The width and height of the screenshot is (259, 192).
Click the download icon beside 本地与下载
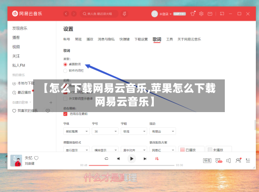click(x=14, y=84)
